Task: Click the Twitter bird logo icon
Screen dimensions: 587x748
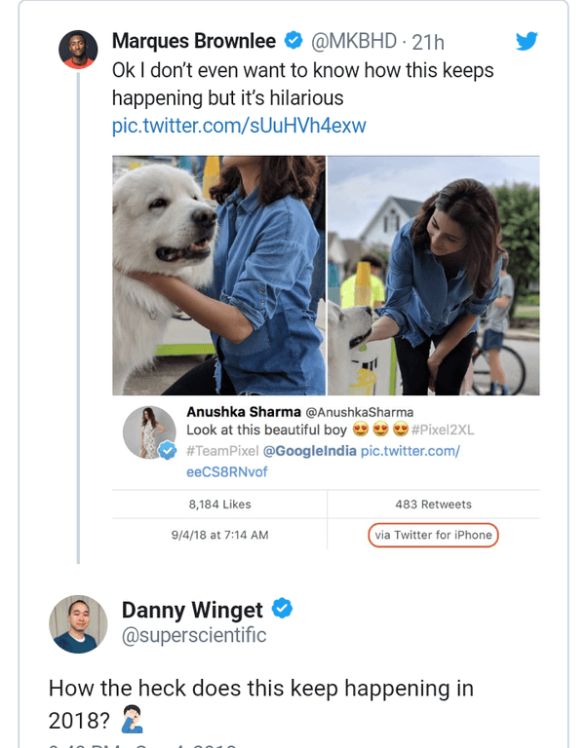Action: point(527,41)
